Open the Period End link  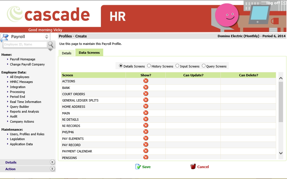click(17, 97)
